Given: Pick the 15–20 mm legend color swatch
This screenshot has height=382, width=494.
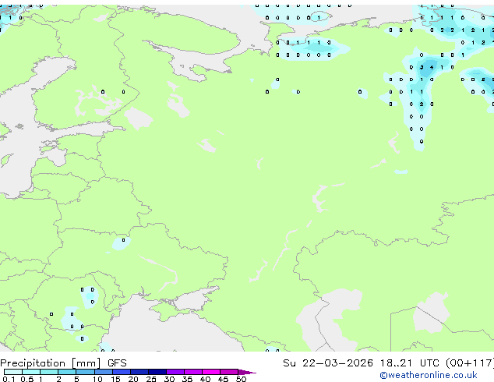Looking at the screenshot, I should coord(122,372).
